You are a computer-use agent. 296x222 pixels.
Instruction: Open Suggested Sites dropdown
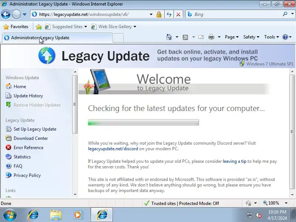coord(66,27)
